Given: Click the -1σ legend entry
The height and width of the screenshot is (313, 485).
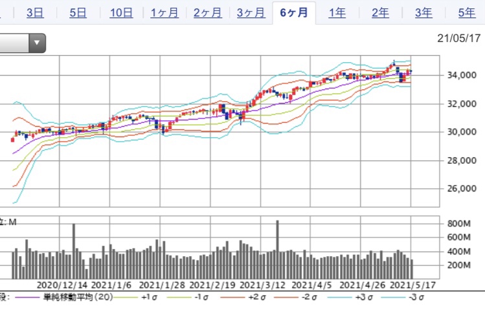Looking at the screenshot, I should point(201,297).
